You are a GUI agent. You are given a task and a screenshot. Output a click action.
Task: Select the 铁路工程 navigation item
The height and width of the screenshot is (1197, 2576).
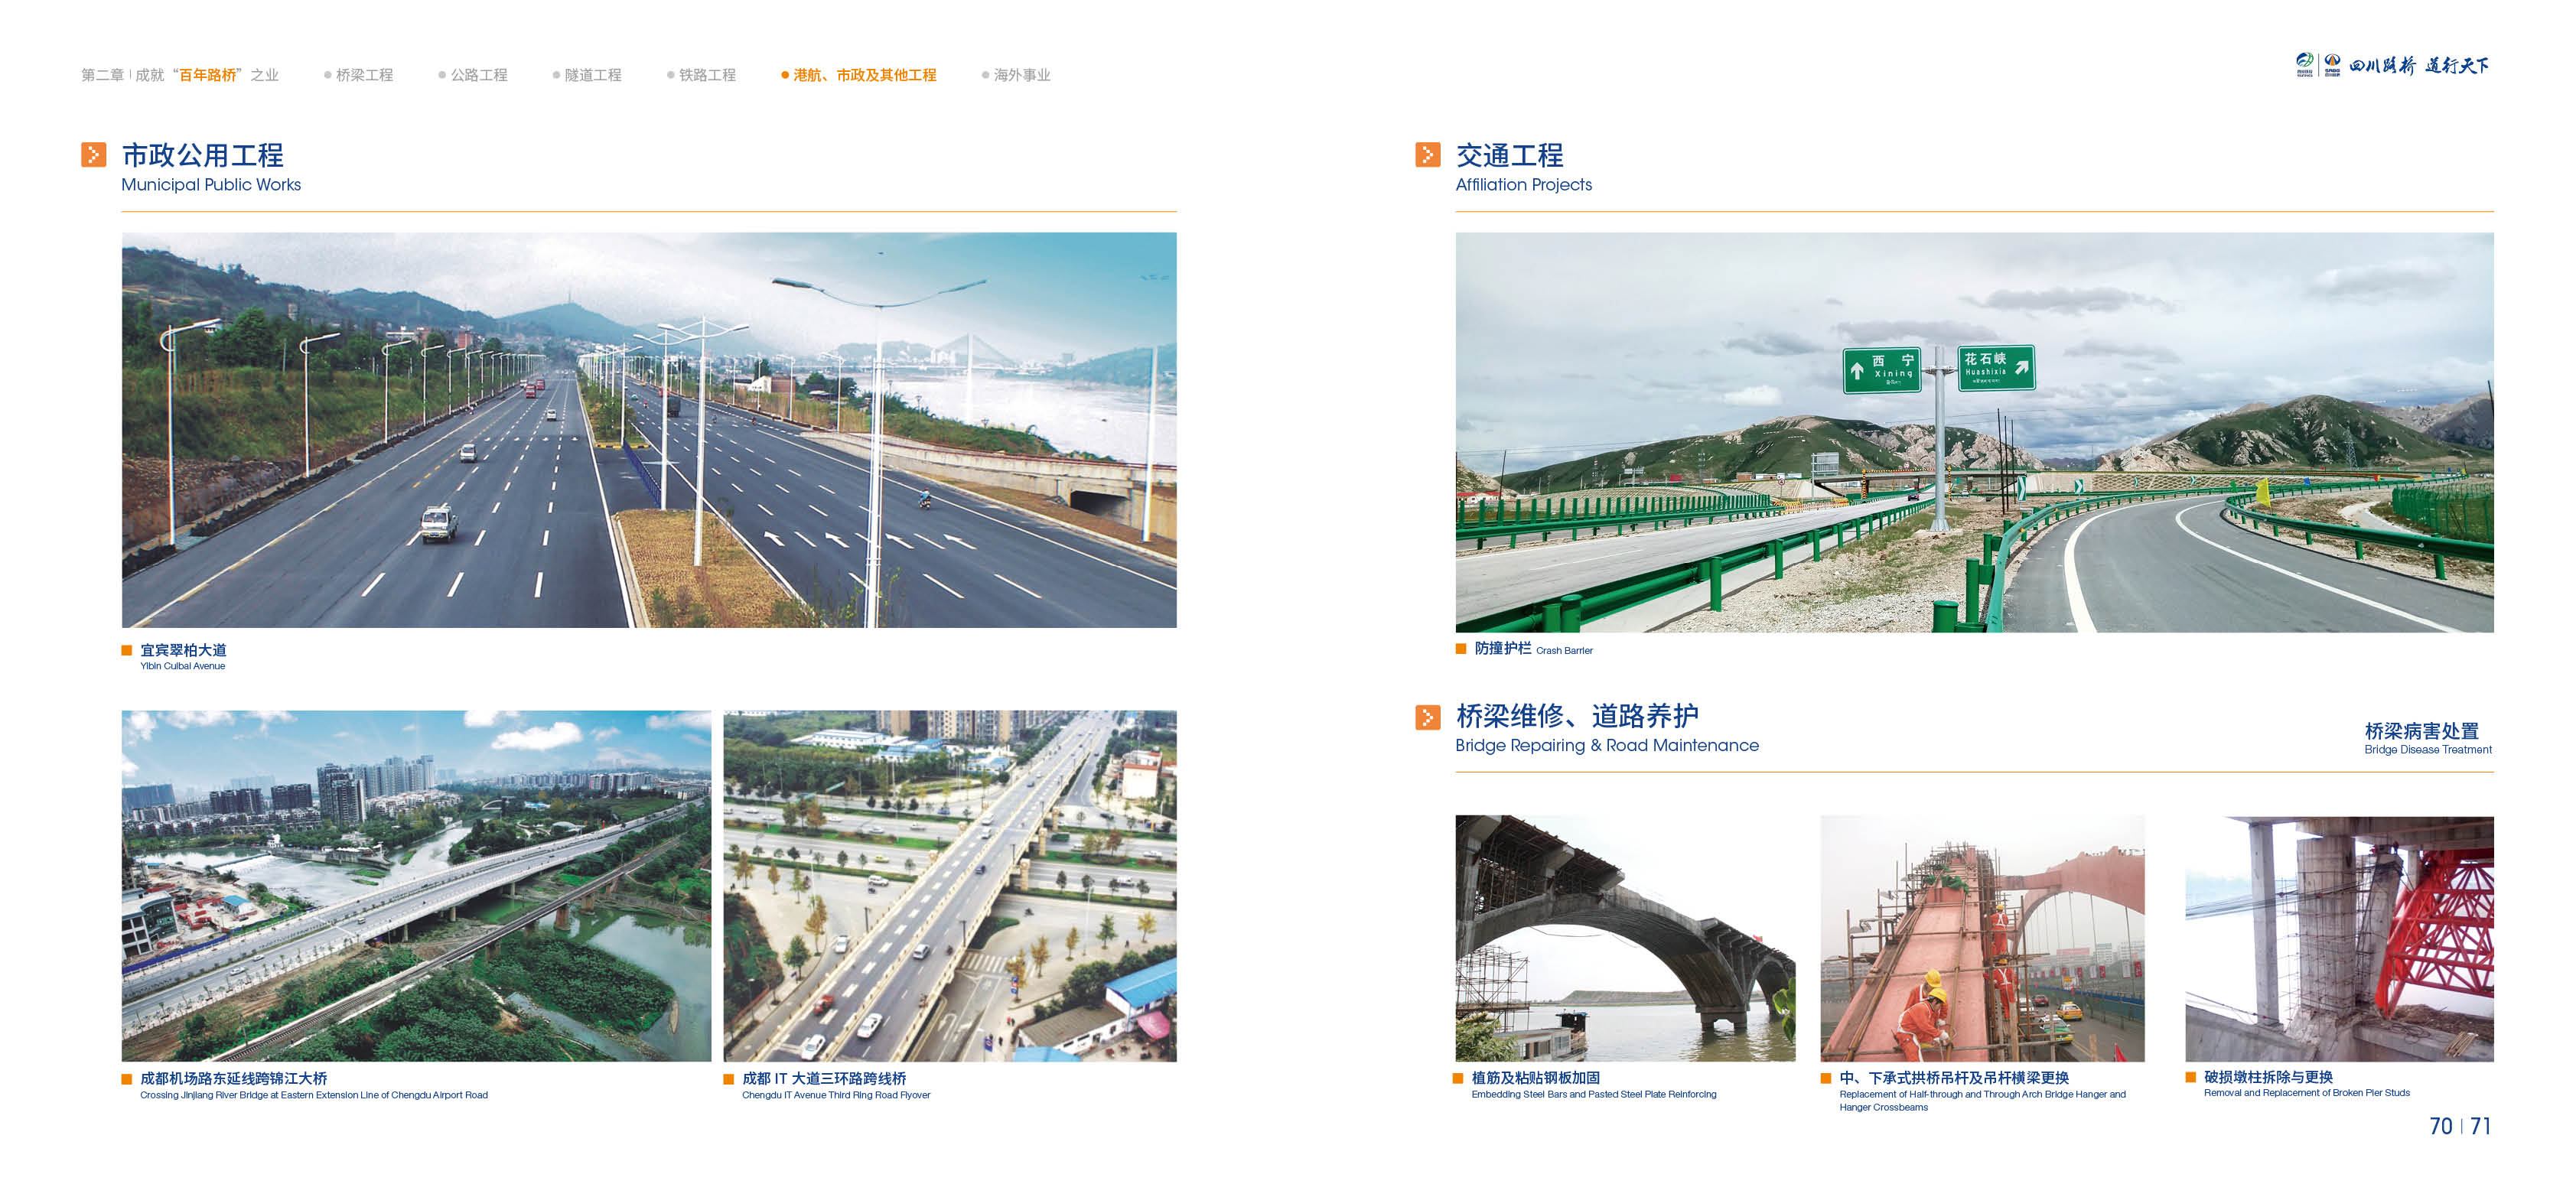coord(707,75)
